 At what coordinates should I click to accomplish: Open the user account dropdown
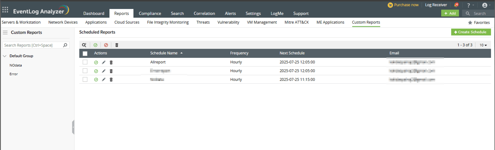pyautogui.click(x=486, y=5)
